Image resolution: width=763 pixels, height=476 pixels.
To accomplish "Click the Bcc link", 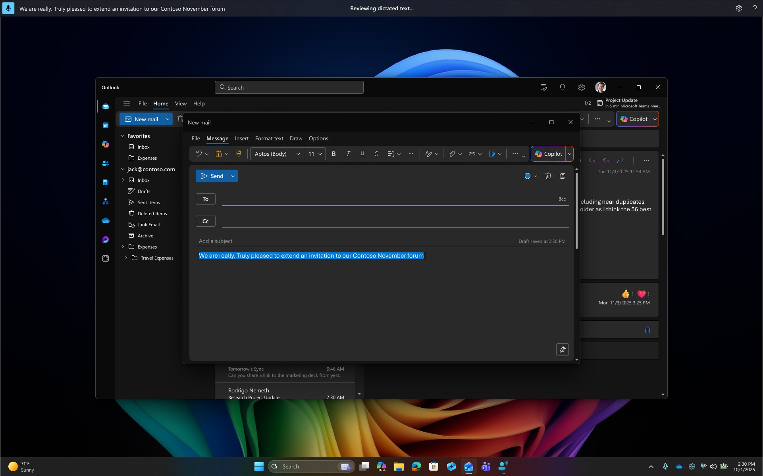I will tap(562, 199).
